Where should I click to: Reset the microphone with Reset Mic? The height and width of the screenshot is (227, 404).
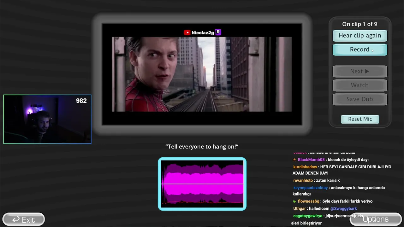tap(360, 119)
